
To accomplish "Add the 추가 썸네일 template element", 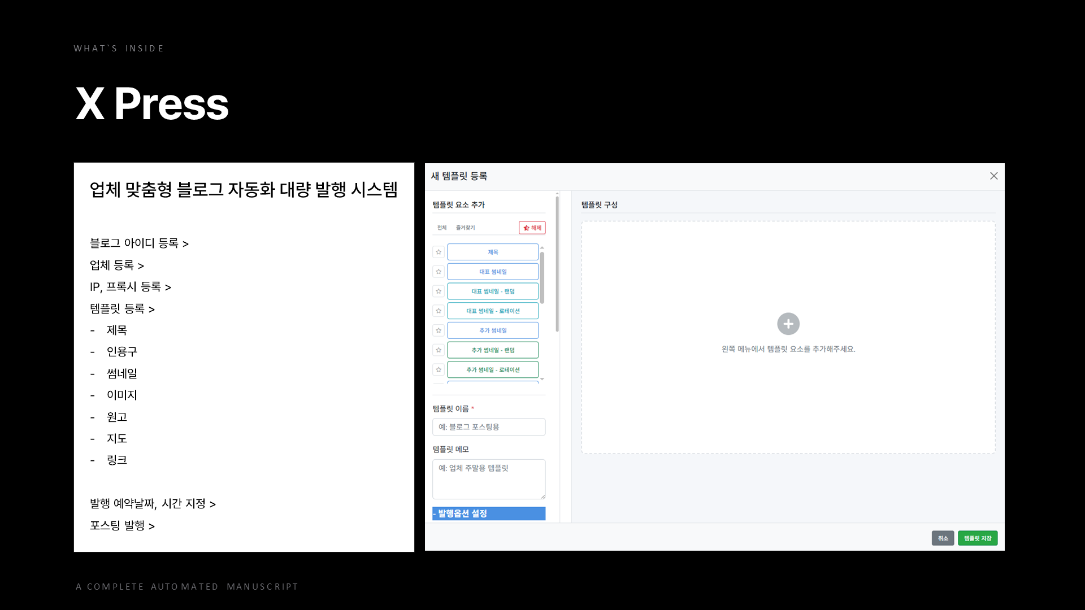I will click(x=493, y=330).
